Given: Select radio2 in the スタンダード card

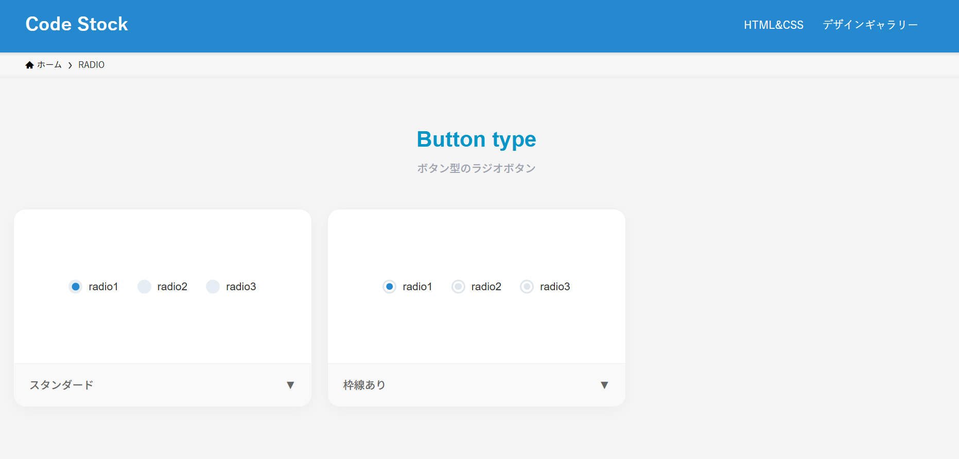Looking at the screenshot, I should tap(144, 287).
